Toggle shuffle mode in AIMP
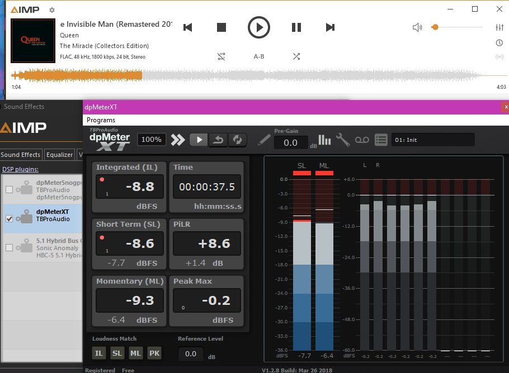 tap(296, 57)
